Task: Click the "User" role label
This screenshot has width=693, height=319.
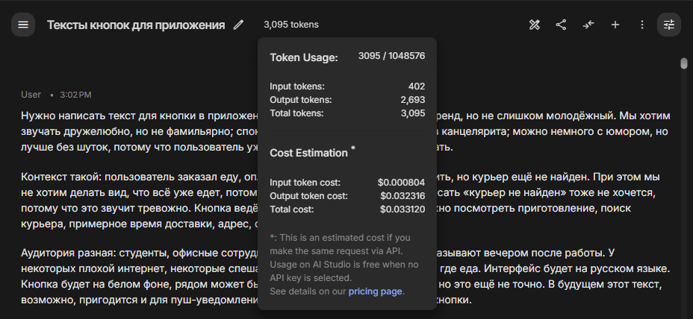Action: click(x=31, y=95)
